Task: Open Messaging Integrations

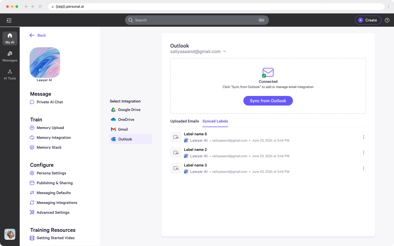Action: (54, 203)
